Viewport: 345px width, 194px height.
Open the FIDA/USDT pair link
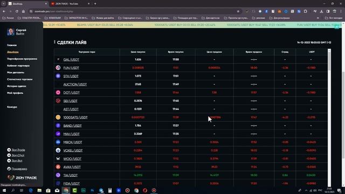coord(72,183)
